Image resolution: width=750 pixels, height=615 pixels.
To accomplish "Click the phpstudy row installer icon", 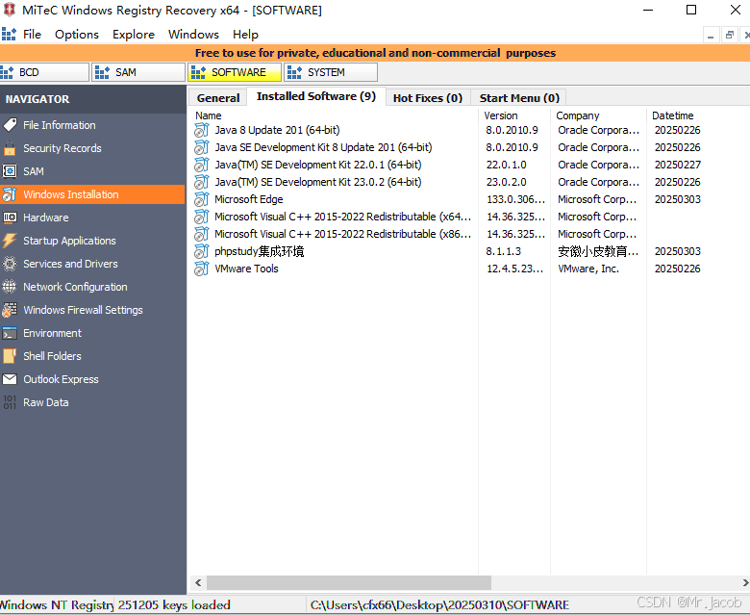I will click(202, 251).
